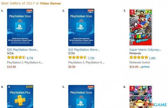168x108 pixels.
Task: Click the five-star rating for Super Mario Odyssey
Action: 139,58
